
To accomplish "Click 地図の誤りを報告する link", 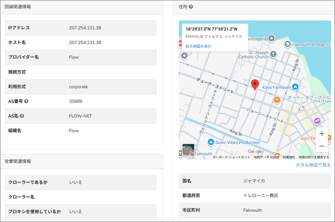I will point(314,157).
